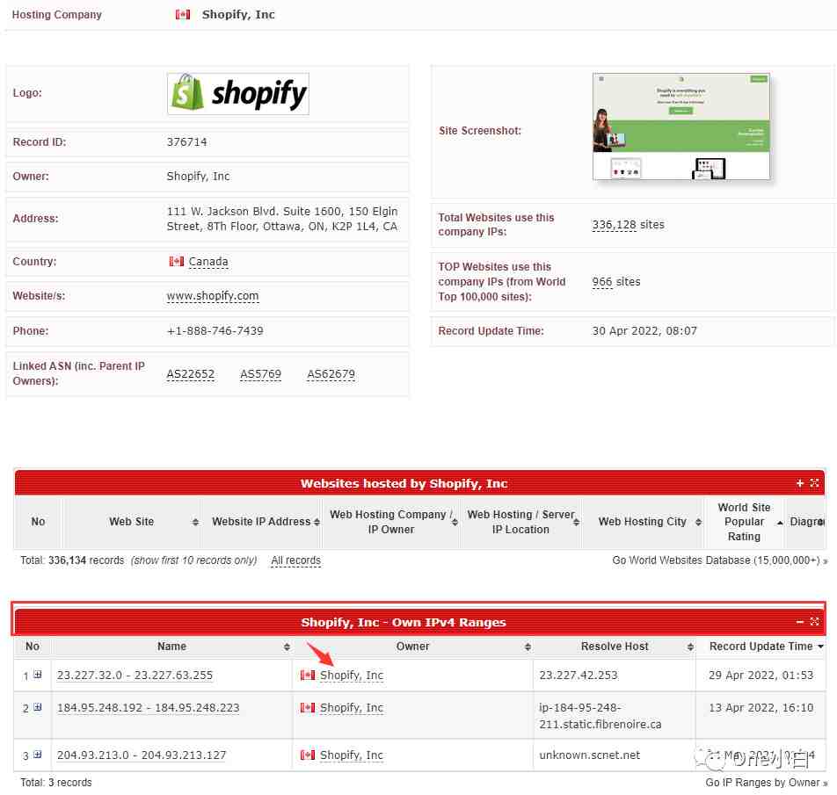Expand row 3 details with plus icon
Viewport: 837px width, 795px height.
coord(37,755)
